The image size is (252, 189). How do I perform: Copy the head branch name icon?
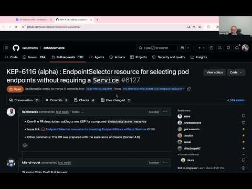pos(189,89)
